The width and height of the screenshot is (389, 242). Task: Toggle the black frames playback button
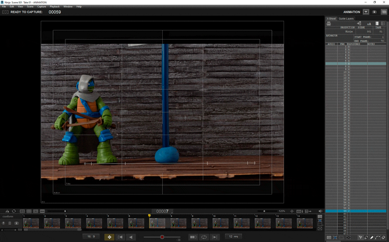click(x=193, y=237)
